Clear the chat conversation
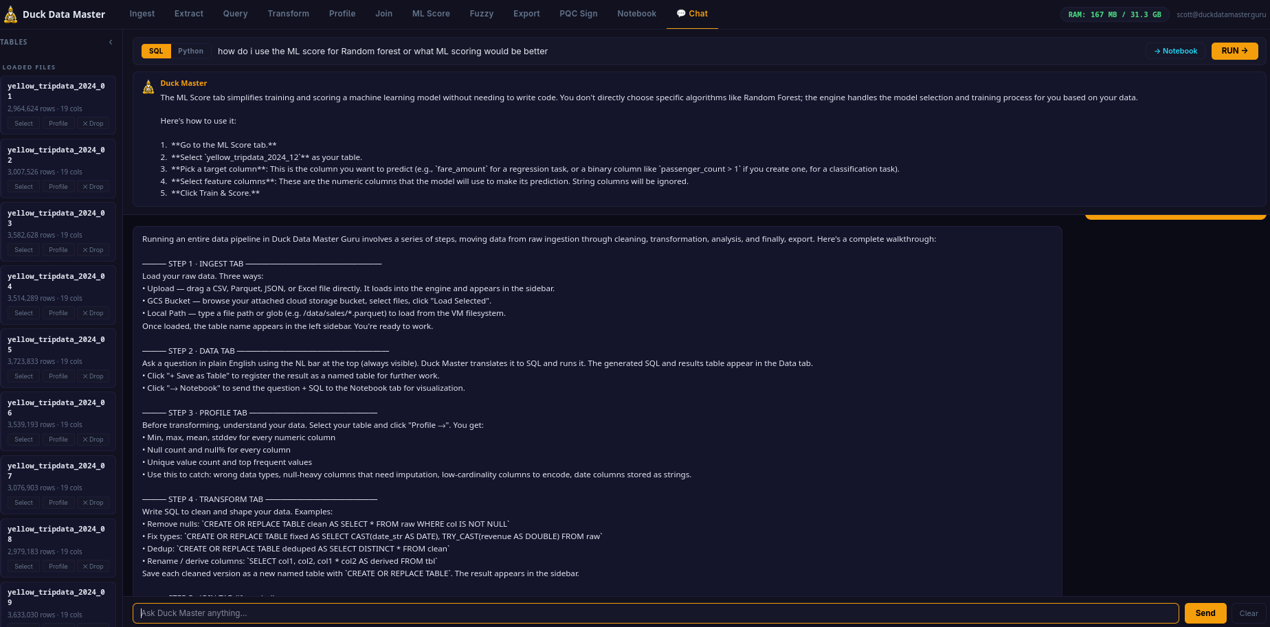 [x=1249, y=613]
